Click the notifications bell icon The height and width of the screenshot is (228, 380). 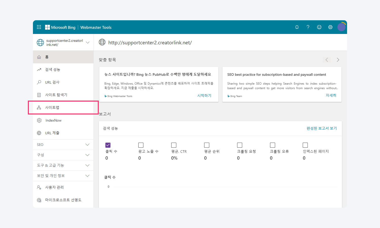[x=297, y=27]
